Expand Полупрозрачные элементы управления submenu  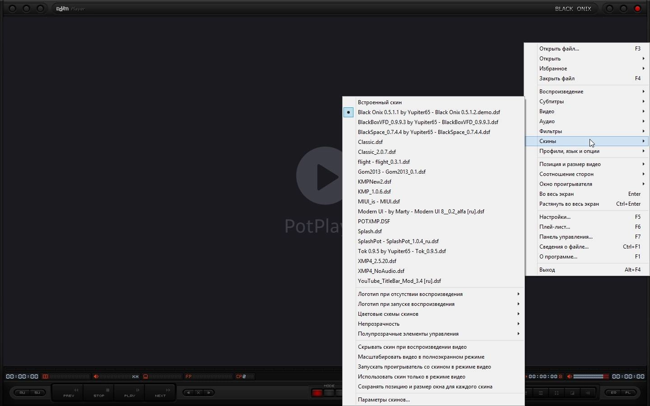pyautogui.click(x=433, y=334)
